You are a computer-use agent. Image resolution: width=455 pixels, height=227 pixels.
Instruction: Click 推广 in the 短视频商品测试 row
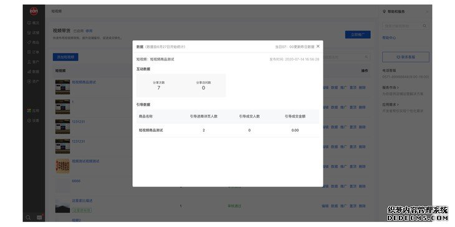[343, 88]
